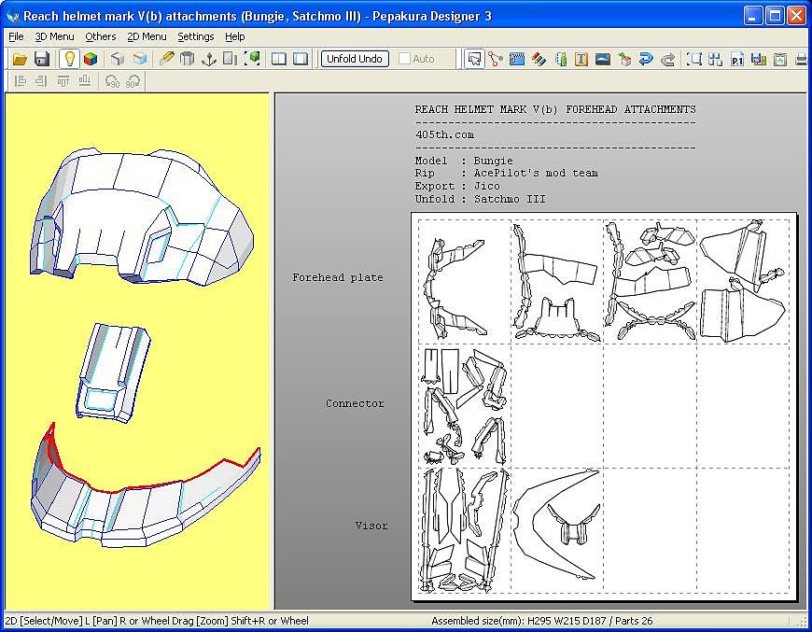Click the anchor icon in toolbar
The image size is (812, 632).
click(209, 59)
